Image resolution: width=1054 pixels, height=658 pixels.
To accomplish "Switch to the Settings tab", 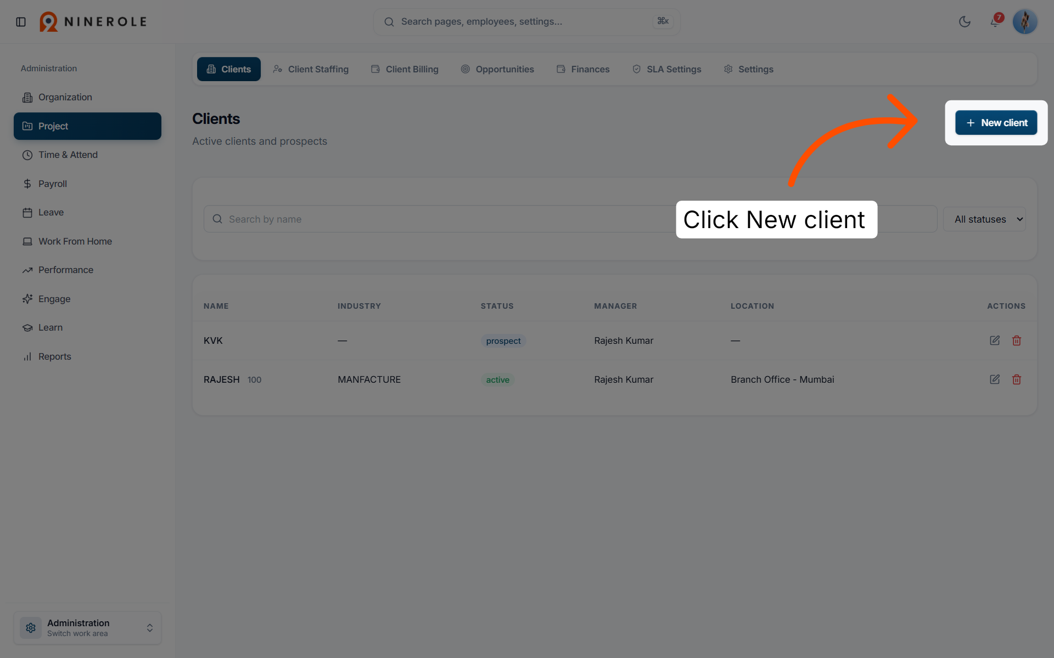I will (x=749, y=69).
